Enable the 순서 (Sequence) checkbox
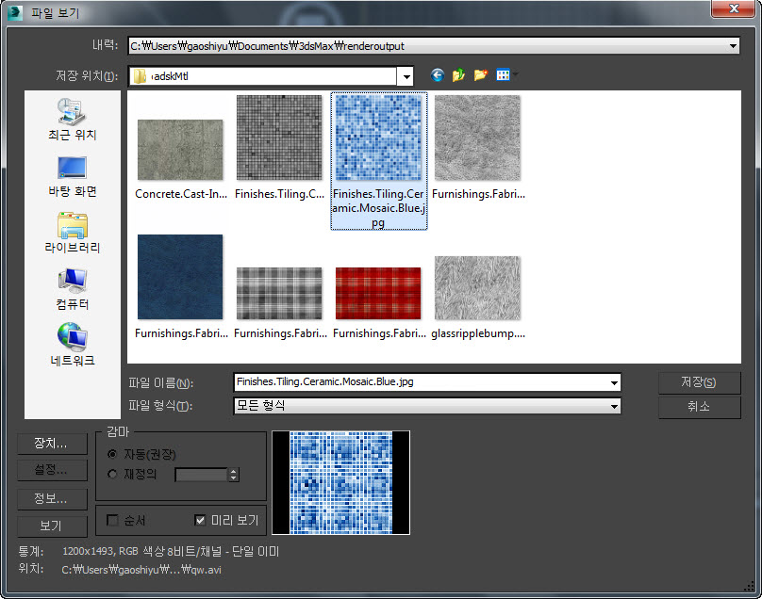 coord(113,520)
